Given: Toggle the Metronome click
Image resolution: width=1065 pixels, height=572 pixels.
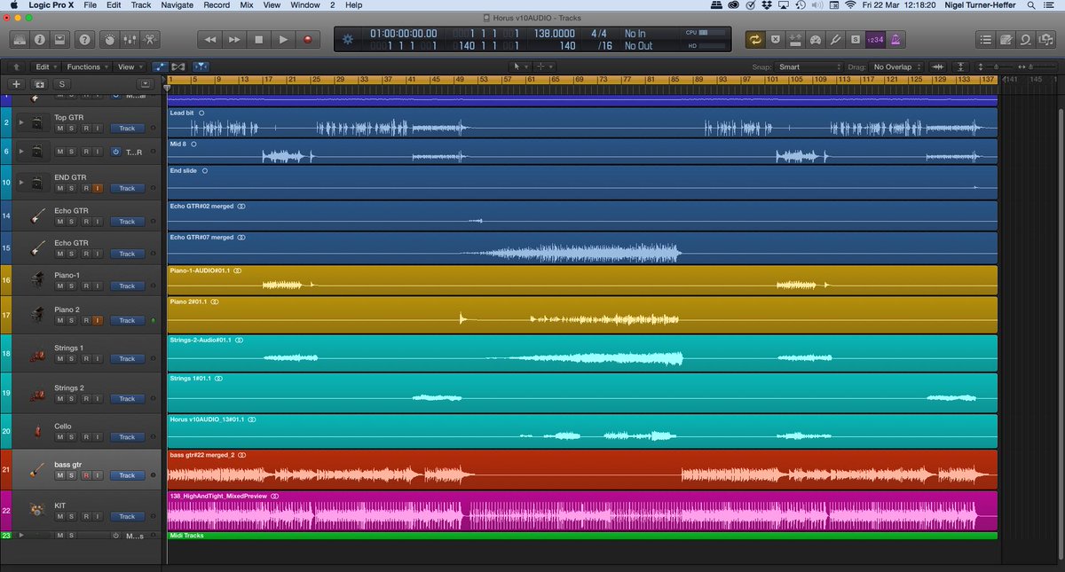Looking at the screenshot, I should point(894,40).
